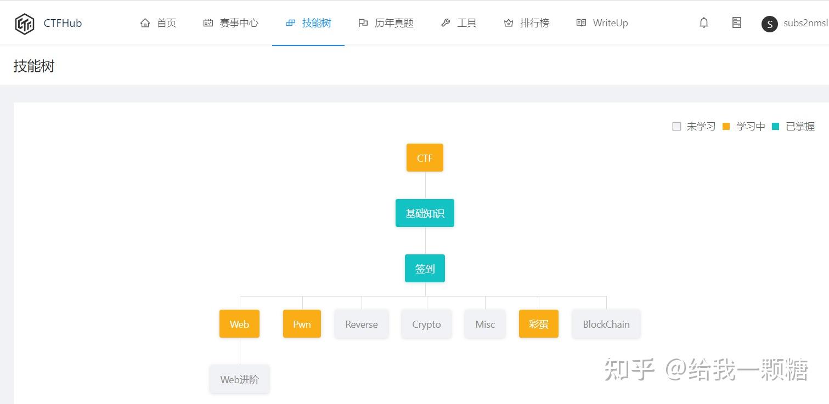The height and width of the screenshot is (404, 829).
Task: Open the 基础知识 skill node
Action: [x=425, y=213]
